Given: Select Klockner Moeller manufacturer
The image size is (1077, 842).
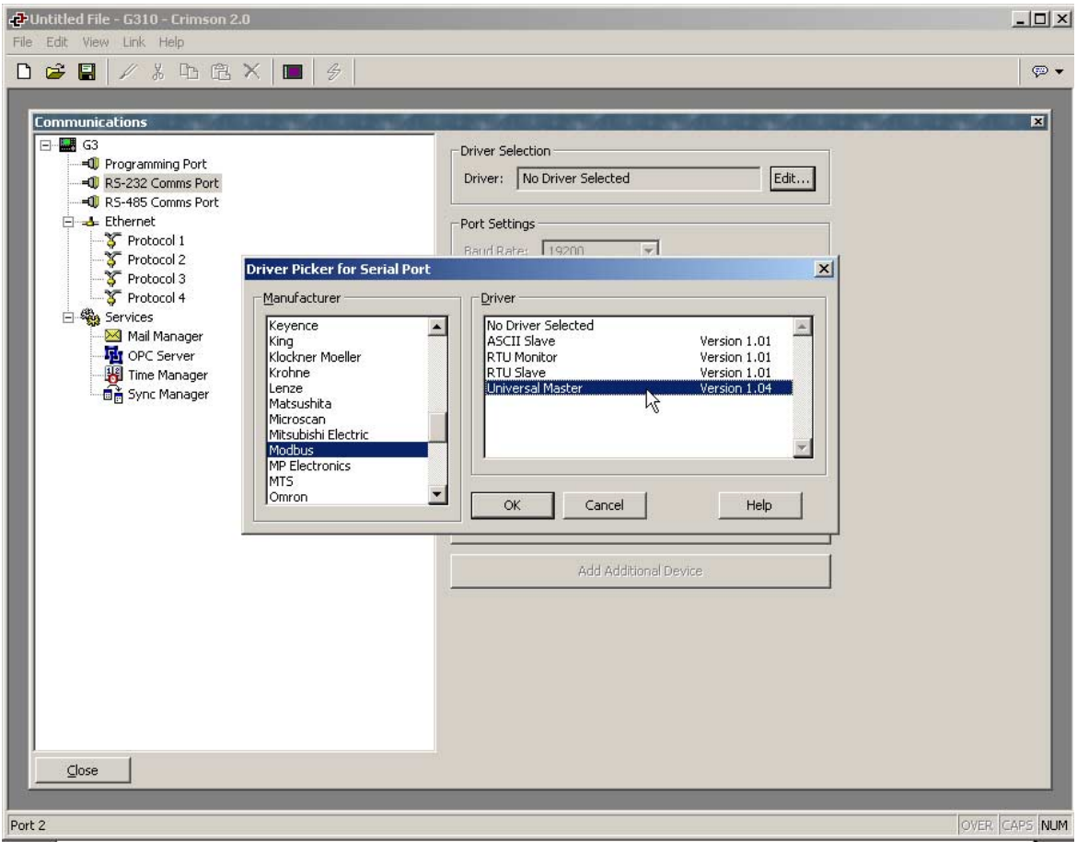Looking at the screenshot, I should click(348, 357).
